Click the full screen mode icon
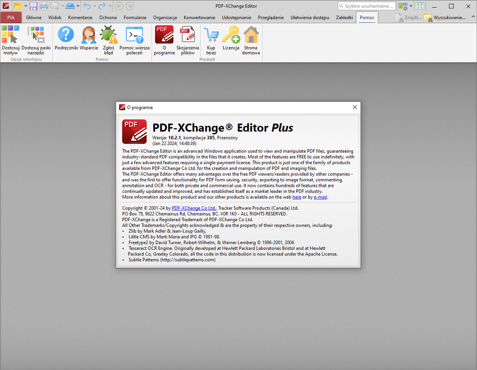 tap(420, 6)
